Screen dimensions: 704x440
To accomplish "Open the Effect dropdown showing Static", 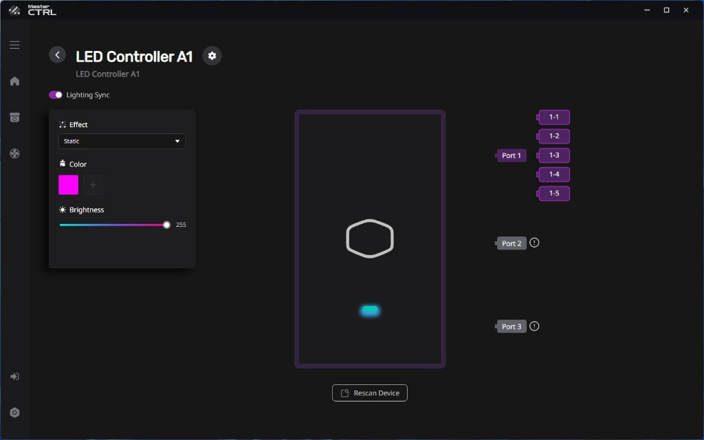I will tap(122, 141).
